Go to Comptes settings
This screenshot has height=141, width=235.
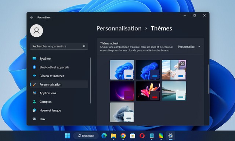pyautogui.click(x=59, y=102)
